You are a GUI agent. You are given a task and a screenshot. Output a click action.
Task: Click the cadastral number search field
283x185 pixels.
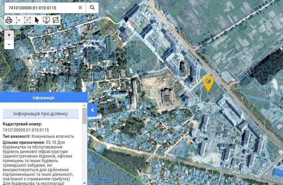pyautogui.click(x=40, y=8)
